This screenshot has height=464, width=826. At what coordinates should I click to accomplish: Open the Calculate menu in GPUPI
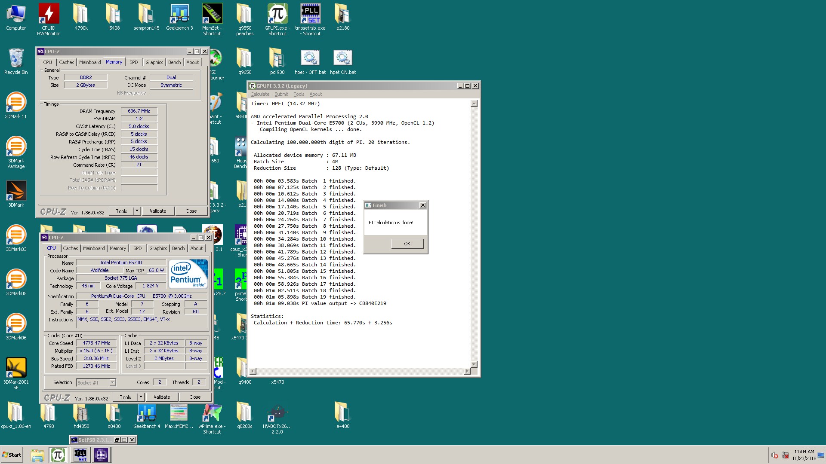pyautogui.click(x=260, y=94)
